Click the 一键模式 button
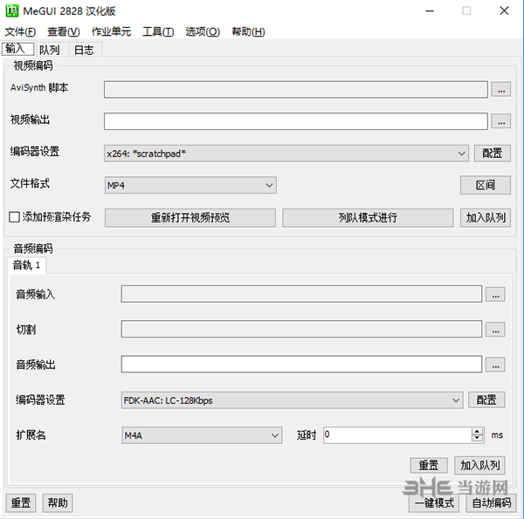The width and height of the screenshot is (524, 519). coord(434,502)
